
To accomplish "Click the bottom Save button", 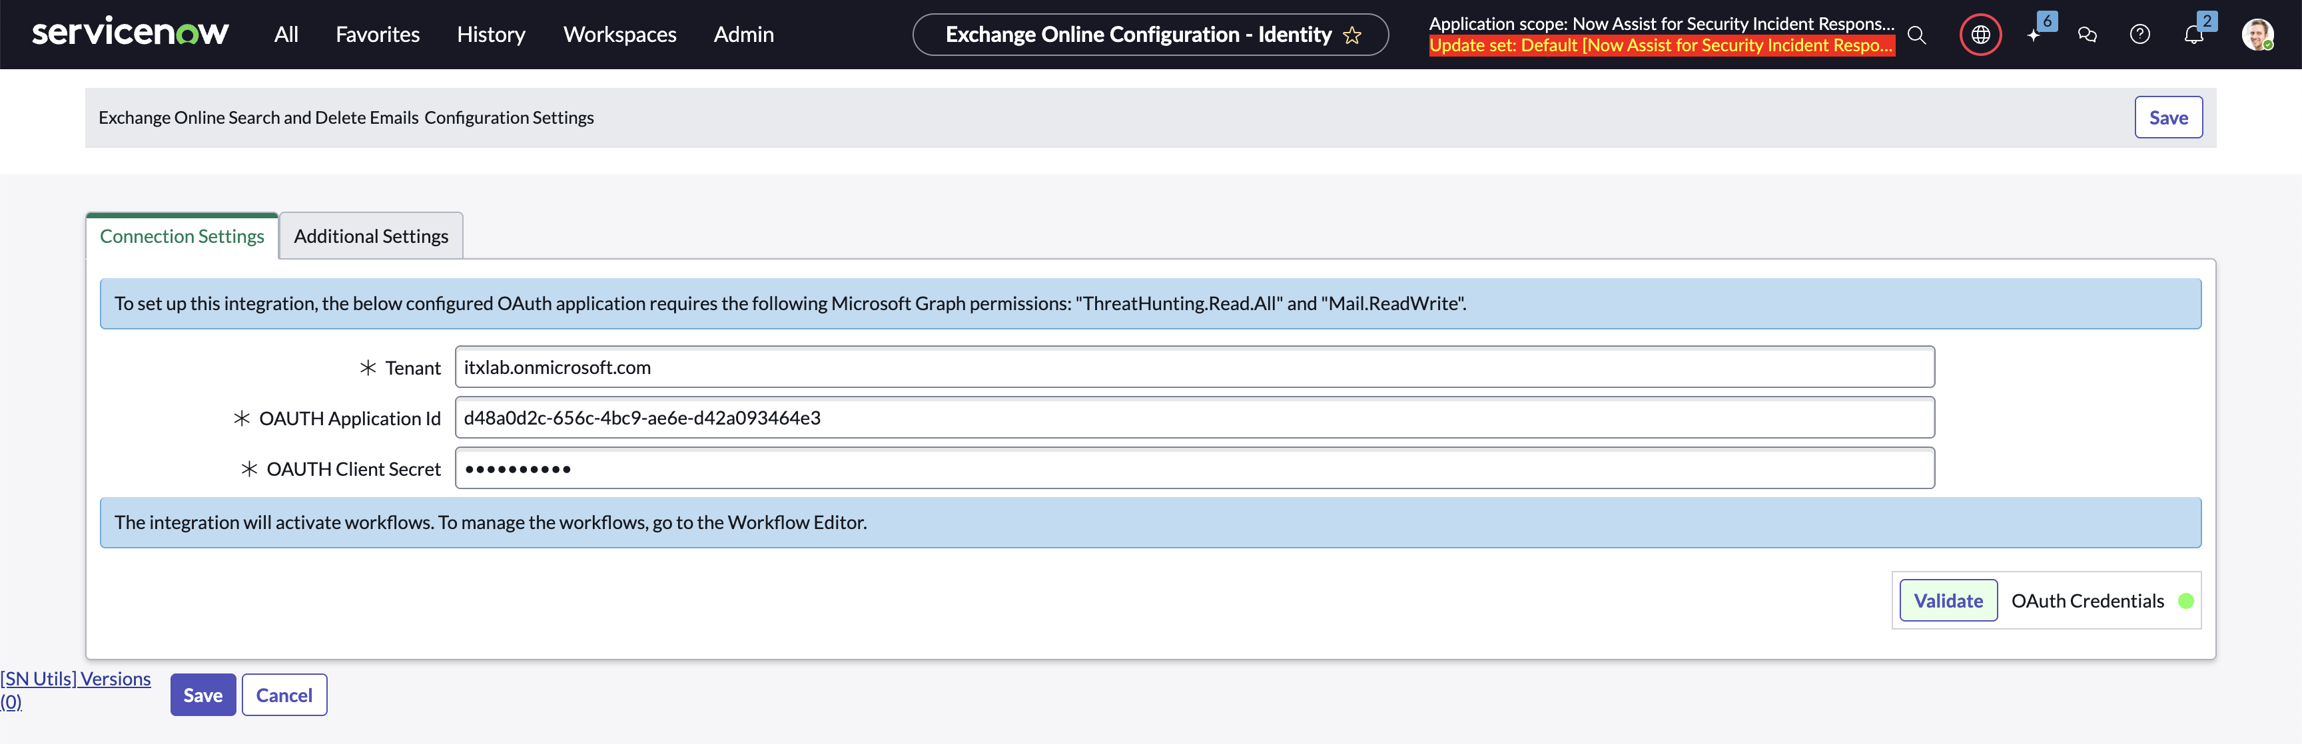I will coord(203,695).
